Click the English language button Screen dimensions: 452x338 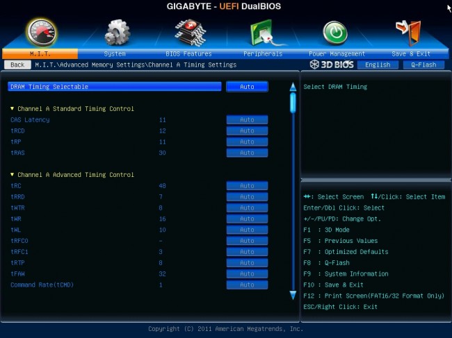[378, 65]
